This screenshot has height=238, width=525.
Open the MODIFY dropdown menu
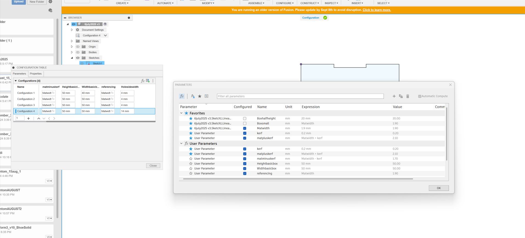pyautogui.click(x=208, y=3)
